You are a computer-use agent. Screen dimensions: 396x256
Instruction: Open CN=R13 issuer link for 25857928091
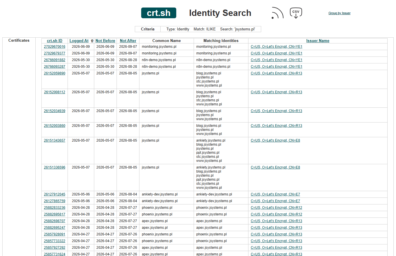[x=276, y=234]
